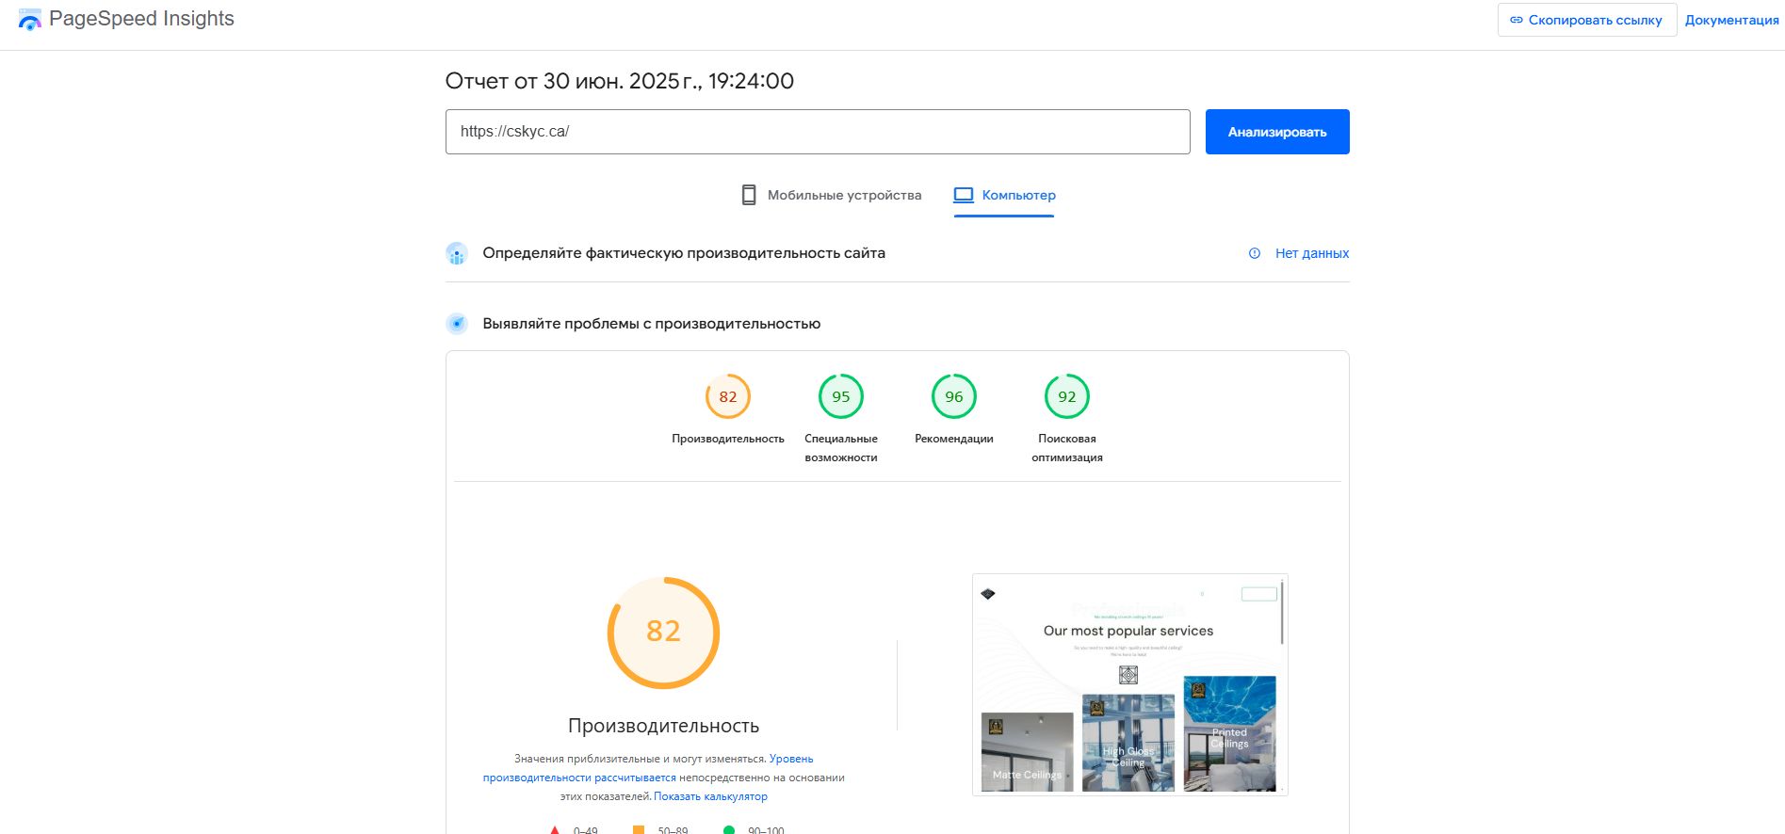Click the Показать калькулятор link
Screen dimensions: 1785x834
click(711, 796)
